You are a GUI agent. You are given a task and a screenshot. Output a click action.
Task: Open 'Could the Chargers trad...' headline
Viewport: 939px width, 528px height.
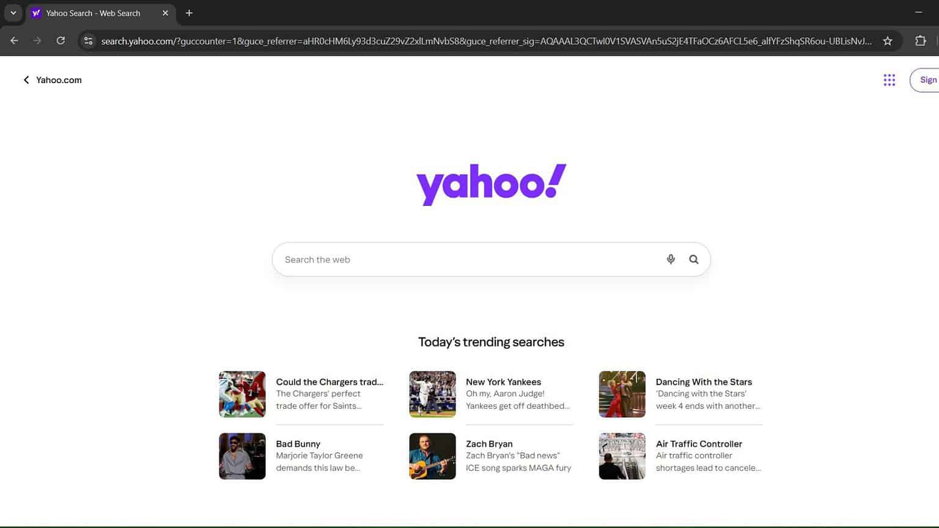(330, 382)
